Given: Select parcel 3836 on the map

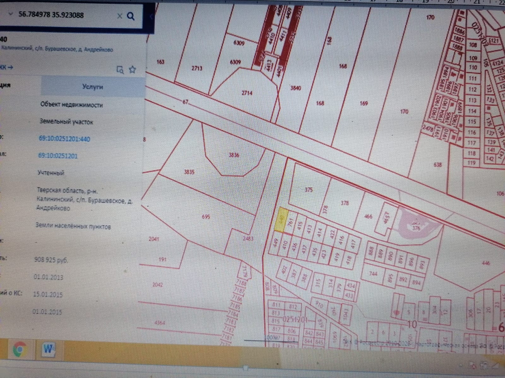Looking at the screenshot, I should tap(234, 155).
